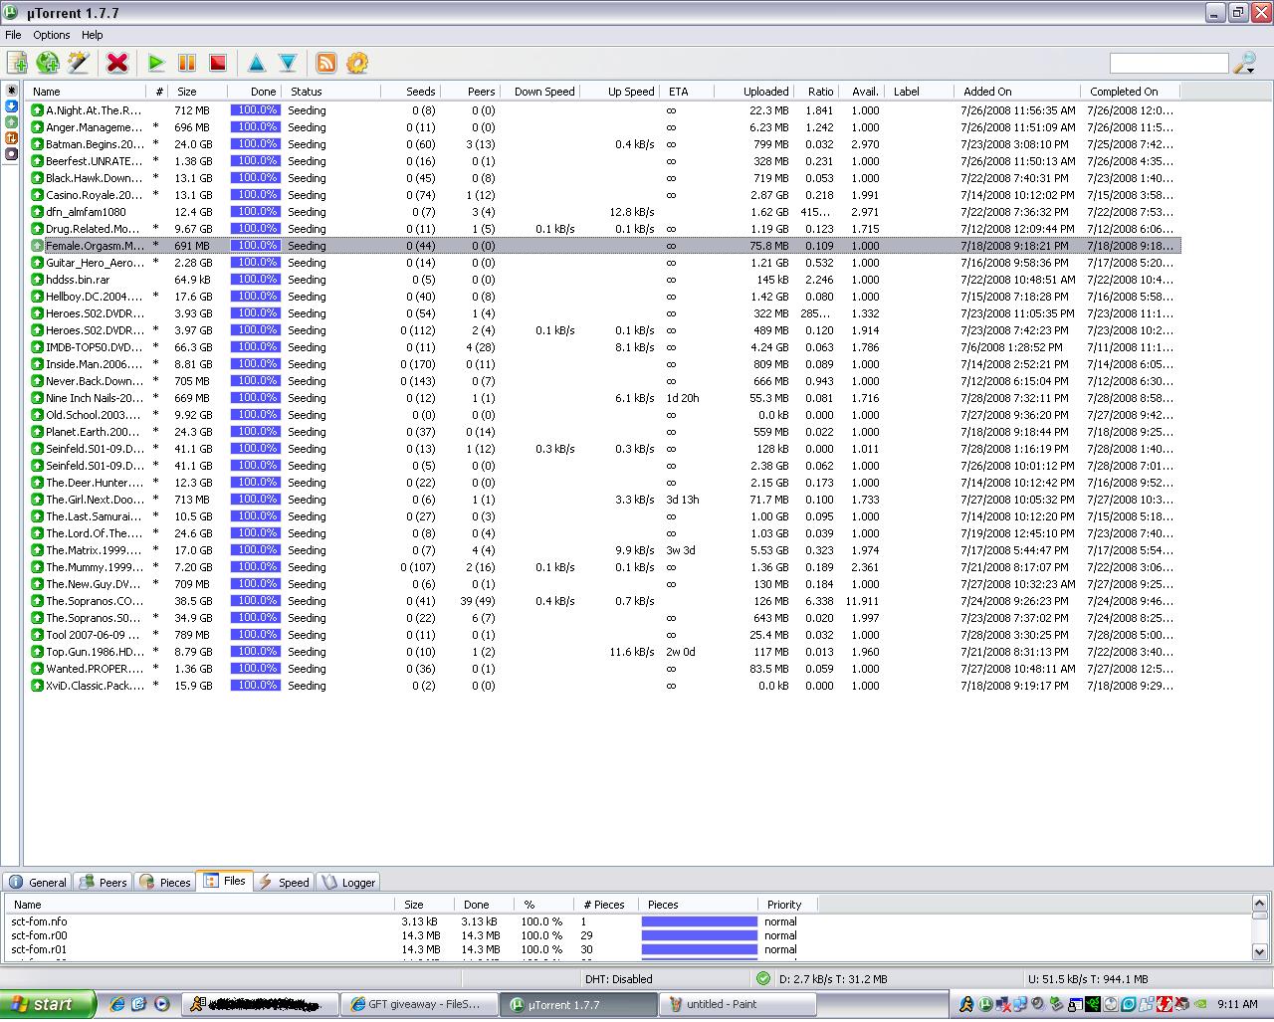This screenshot has width=1274, height=1022.
Task: Switch to the Logger tab
Action: tap(348, 883)
